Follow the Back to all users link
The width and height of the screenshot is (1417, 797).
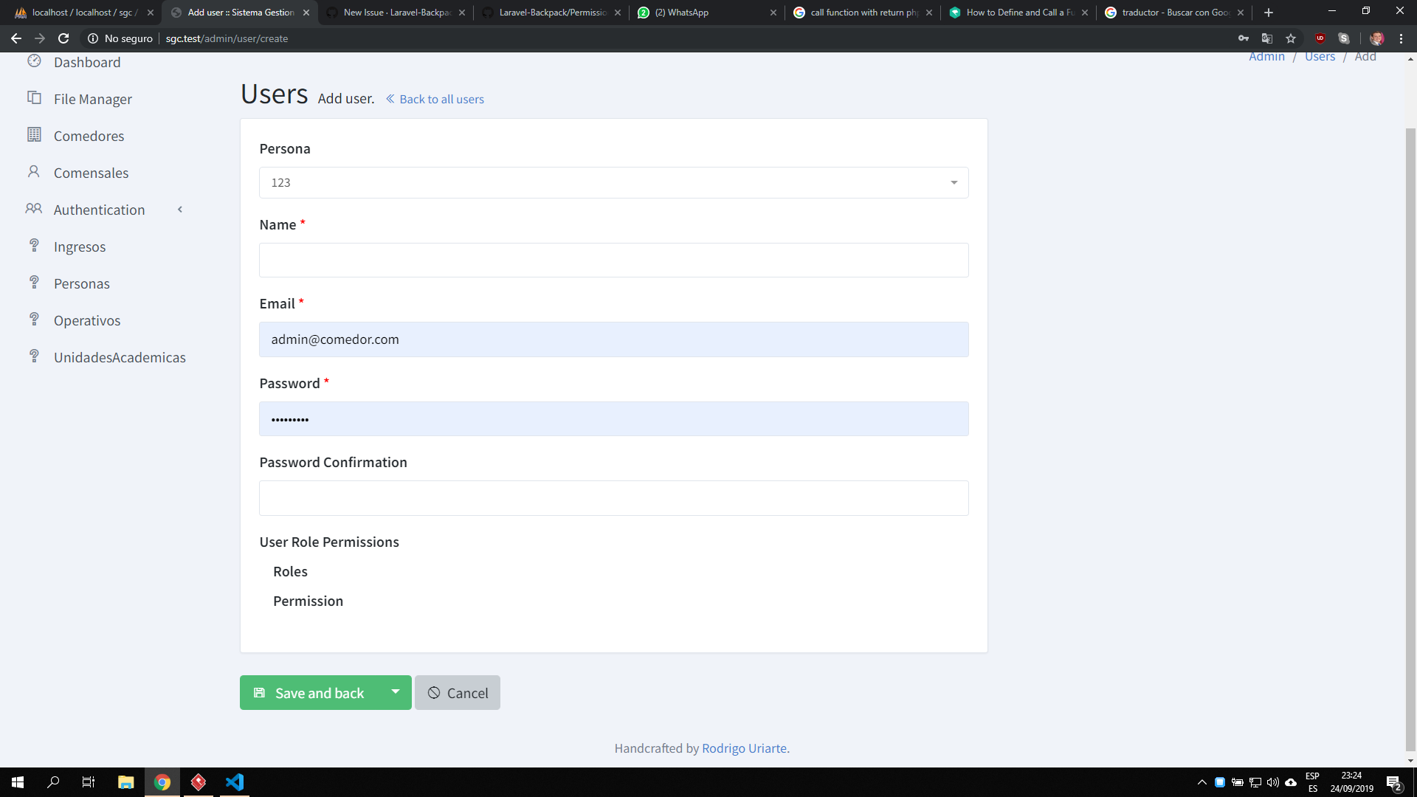click(441, 99)
